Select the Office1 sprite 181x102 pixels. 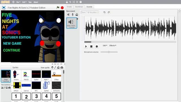16,86
